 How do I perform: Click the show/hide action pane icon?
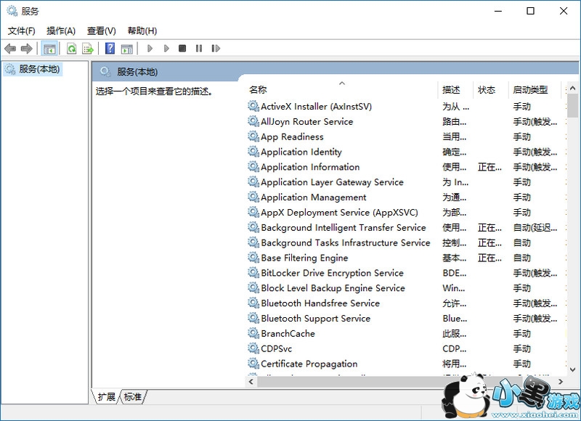point(126,49)
